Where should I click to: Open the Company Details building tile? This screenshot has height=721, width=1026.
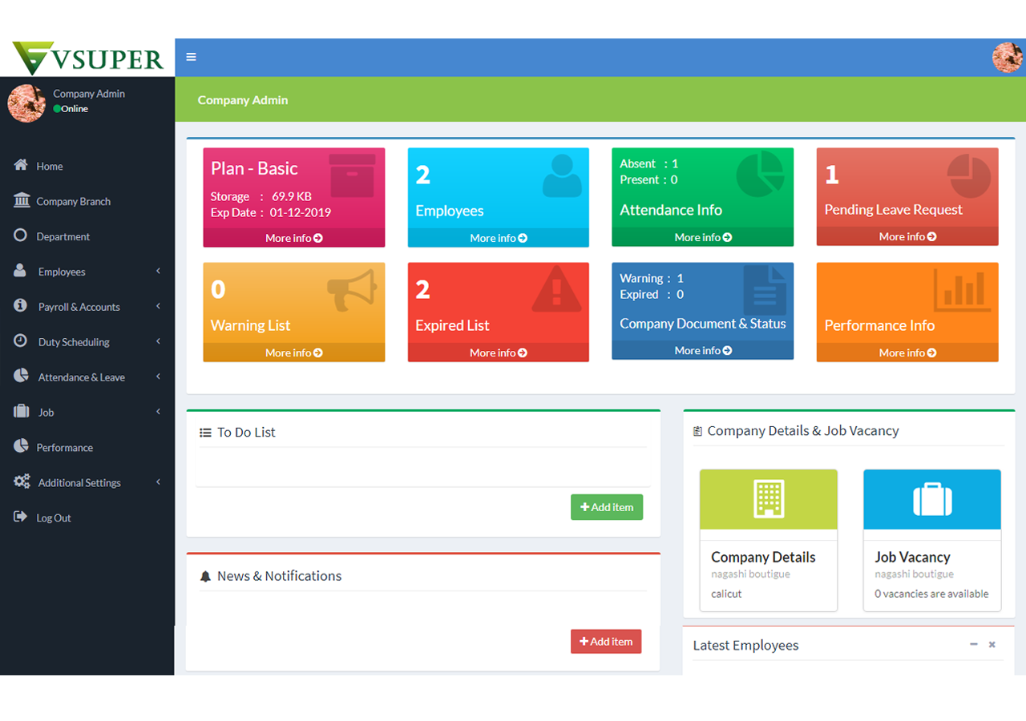(768, 499)
